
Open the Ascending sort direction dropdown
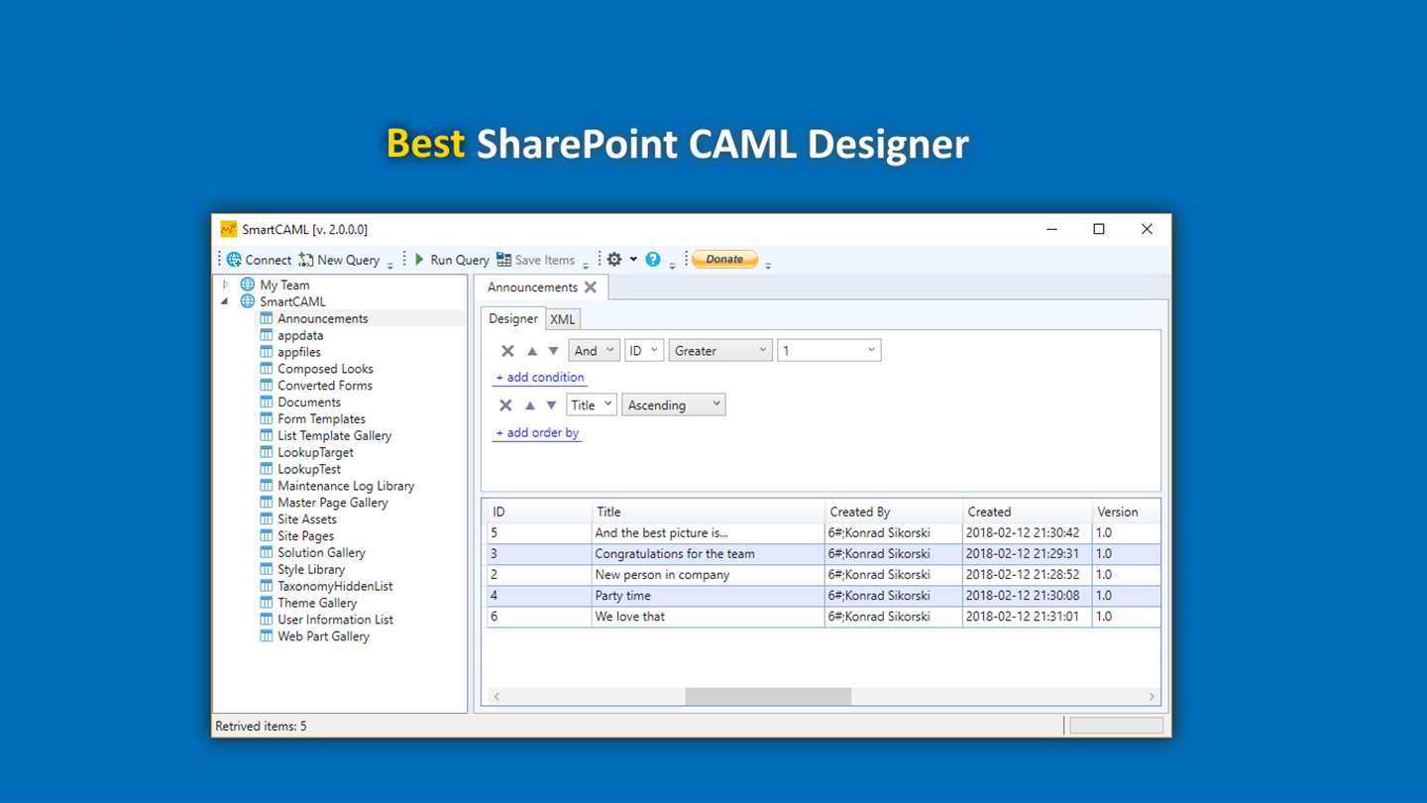click(674, 404)
